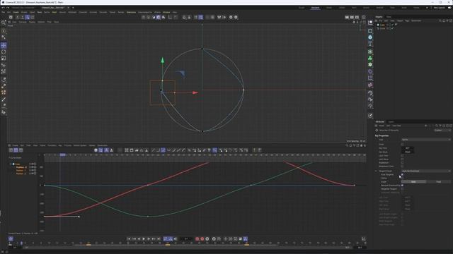The width and height of the screenshot is (453, 254).
Task: Click the Fixed slope button
Action: pos(439,182)
